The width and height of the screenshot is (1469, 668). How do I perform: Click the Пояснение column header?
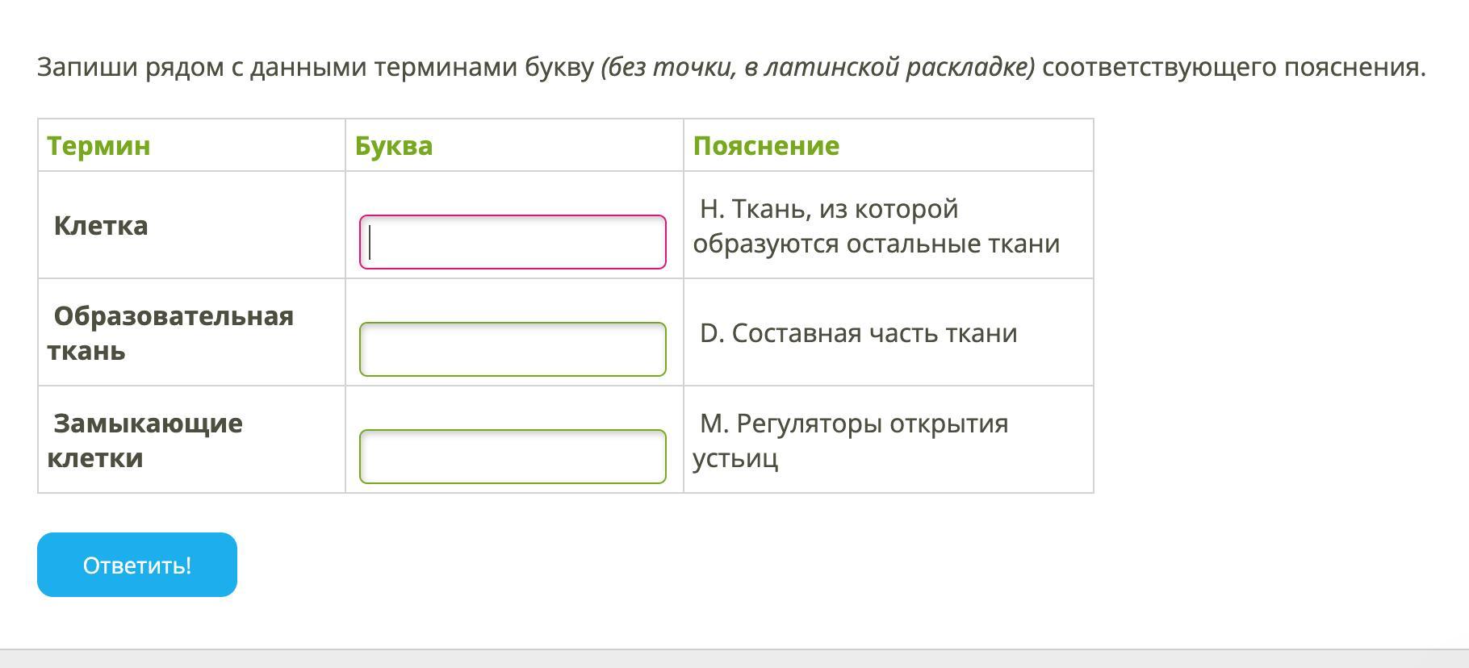766,146
